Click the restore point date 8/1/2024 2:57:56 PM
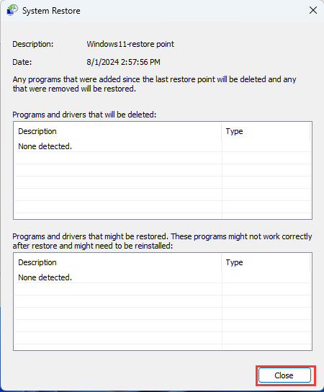This screenshot has height=392, width=324. click(x=123, y=62)
